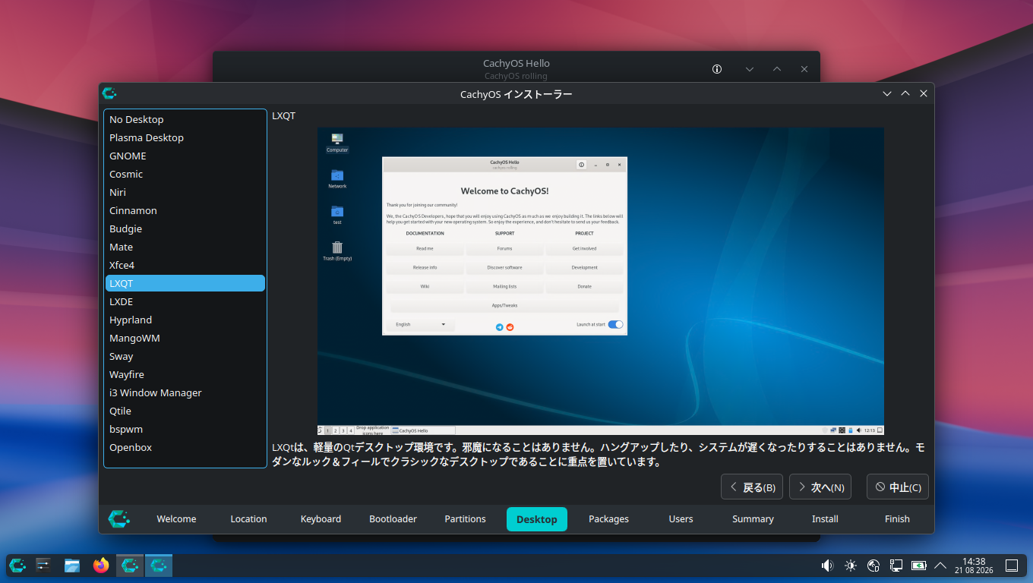Click the Packages installer step
This screenshot has width=1033, height=583.
[609, 519]
